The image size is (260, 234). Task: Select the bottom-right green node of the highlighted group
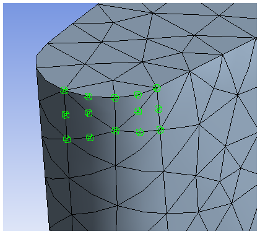pyautogui.click(x=160, y=130)
